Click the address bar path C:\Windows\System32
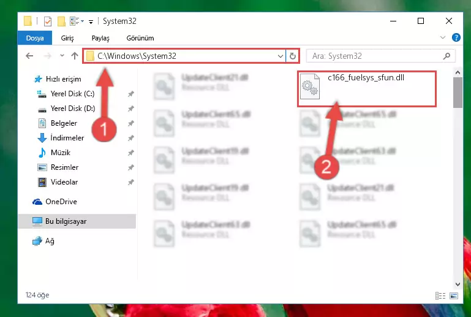This screenshot has height=317, width=471. [x=137, y=56]
